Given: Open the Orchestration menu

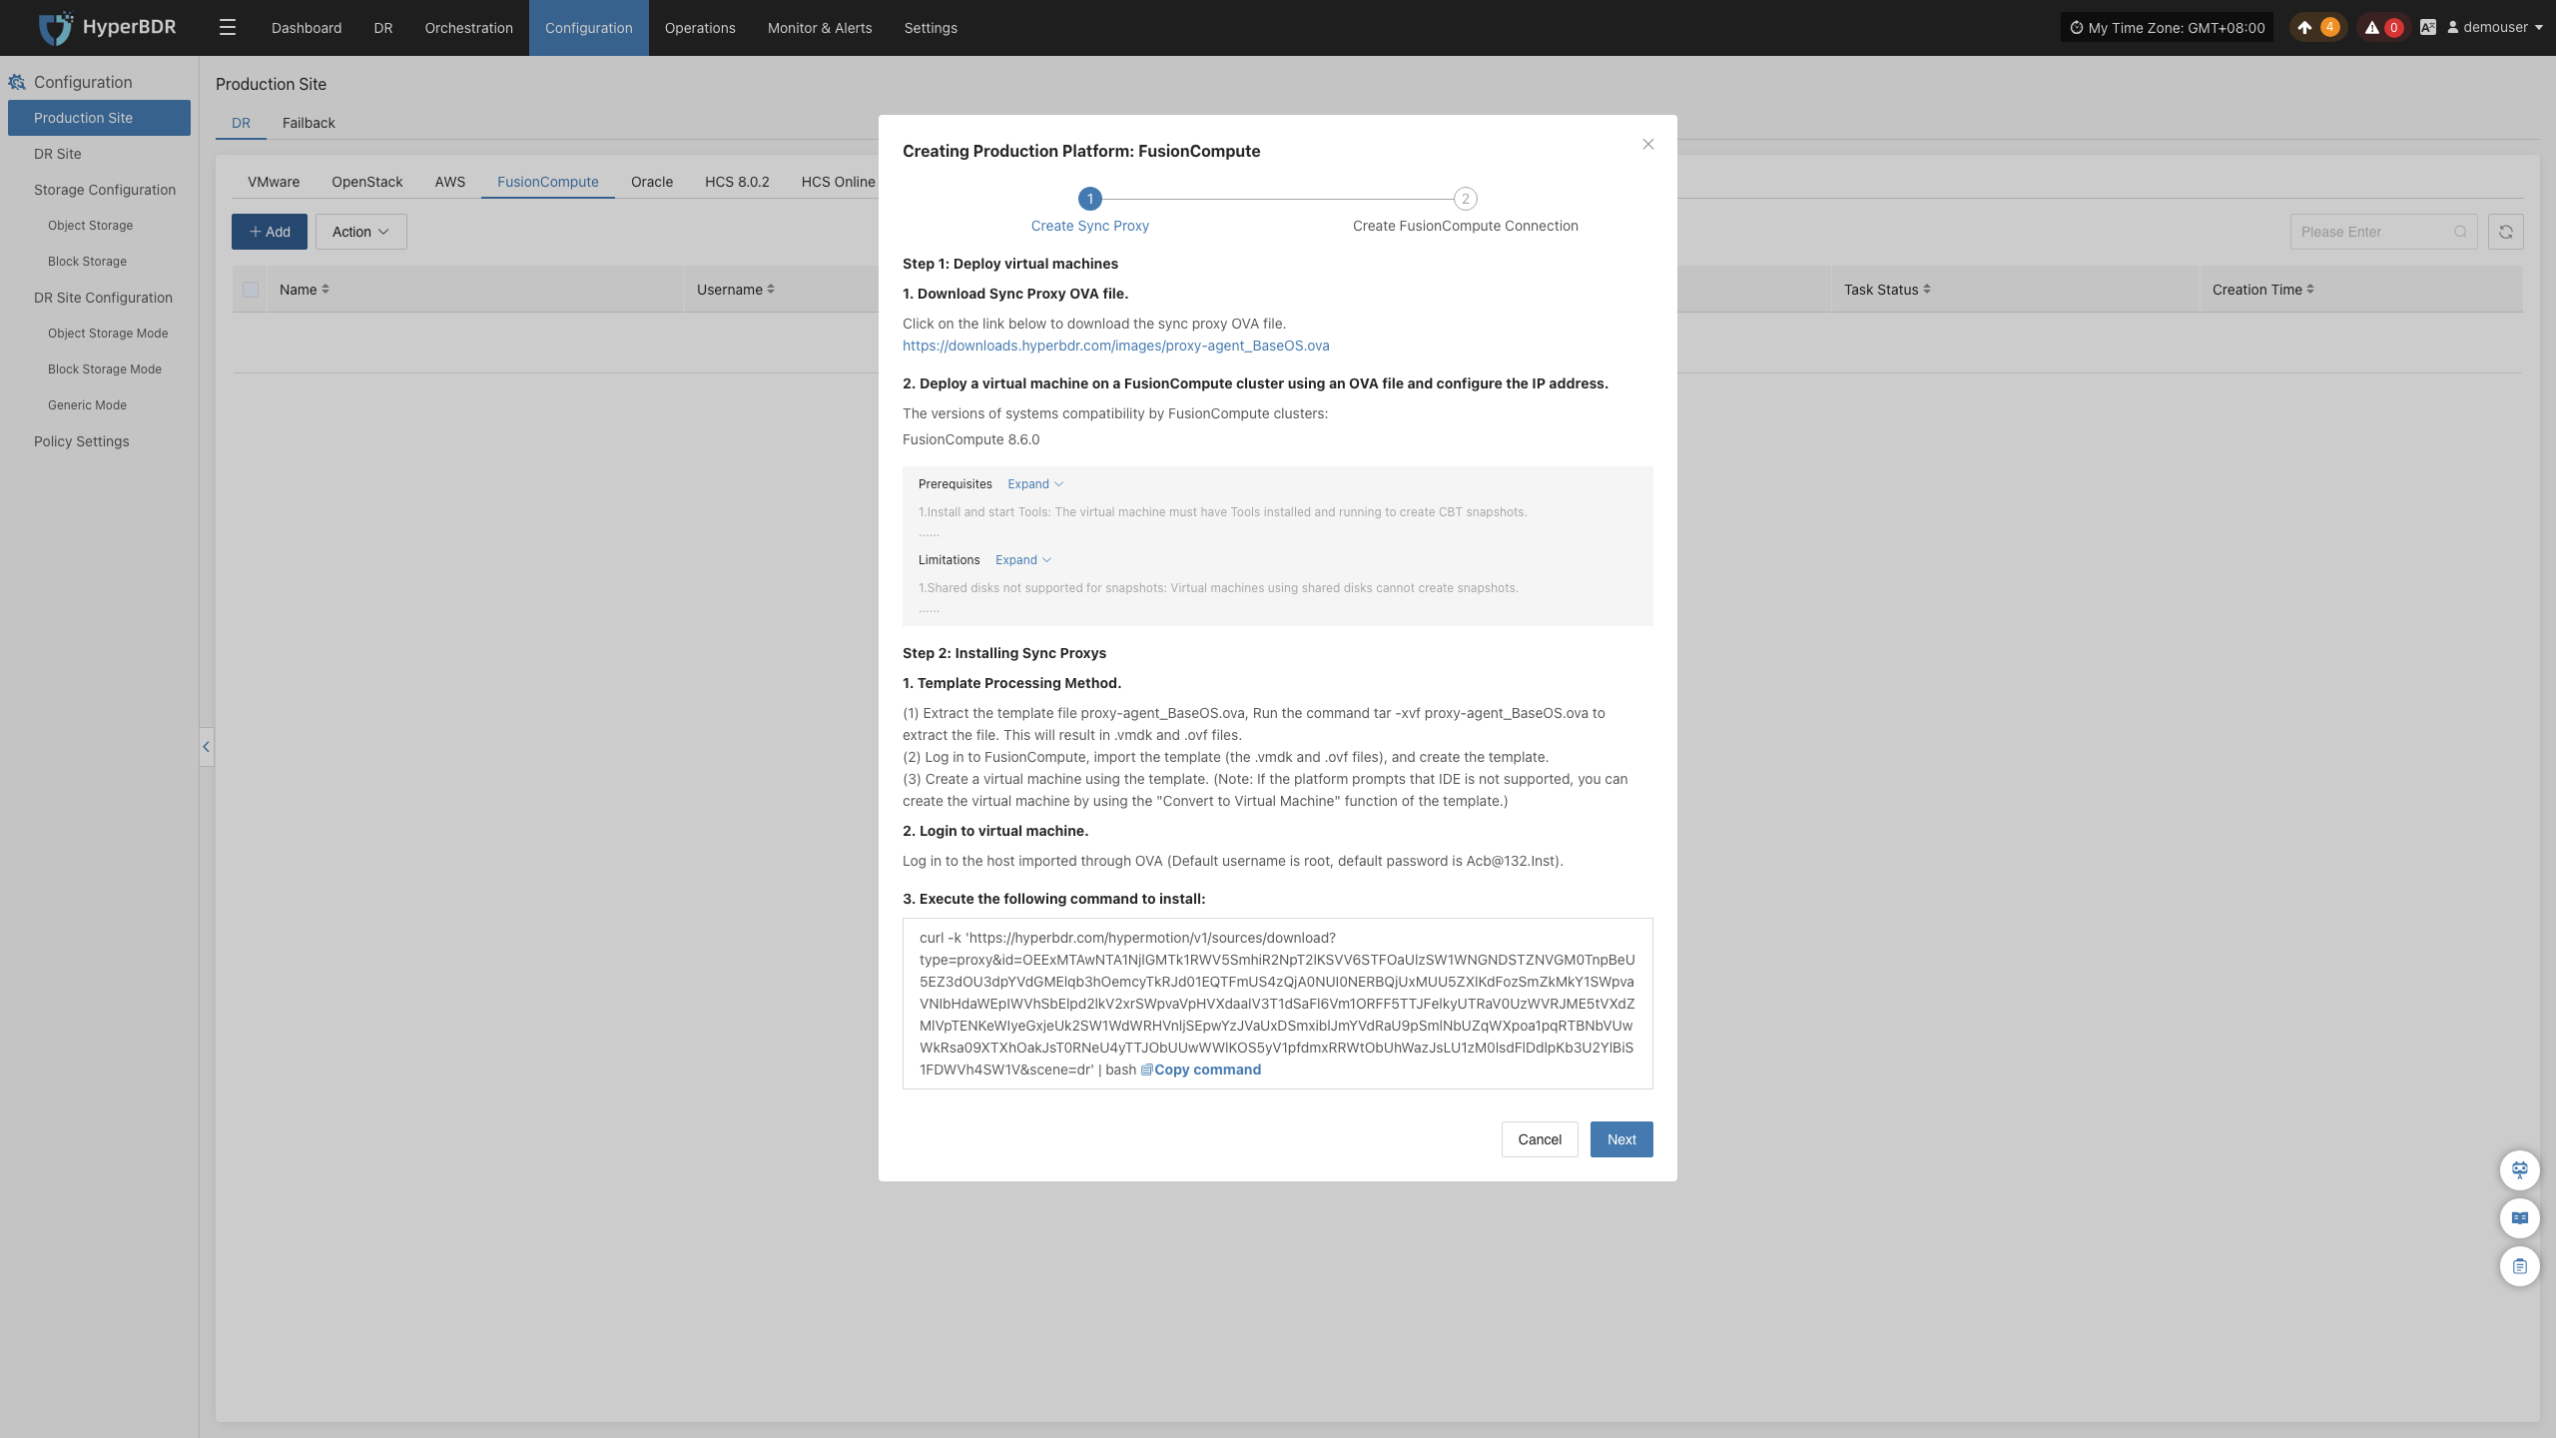Looking at the screenshot, I should (469, 28).
